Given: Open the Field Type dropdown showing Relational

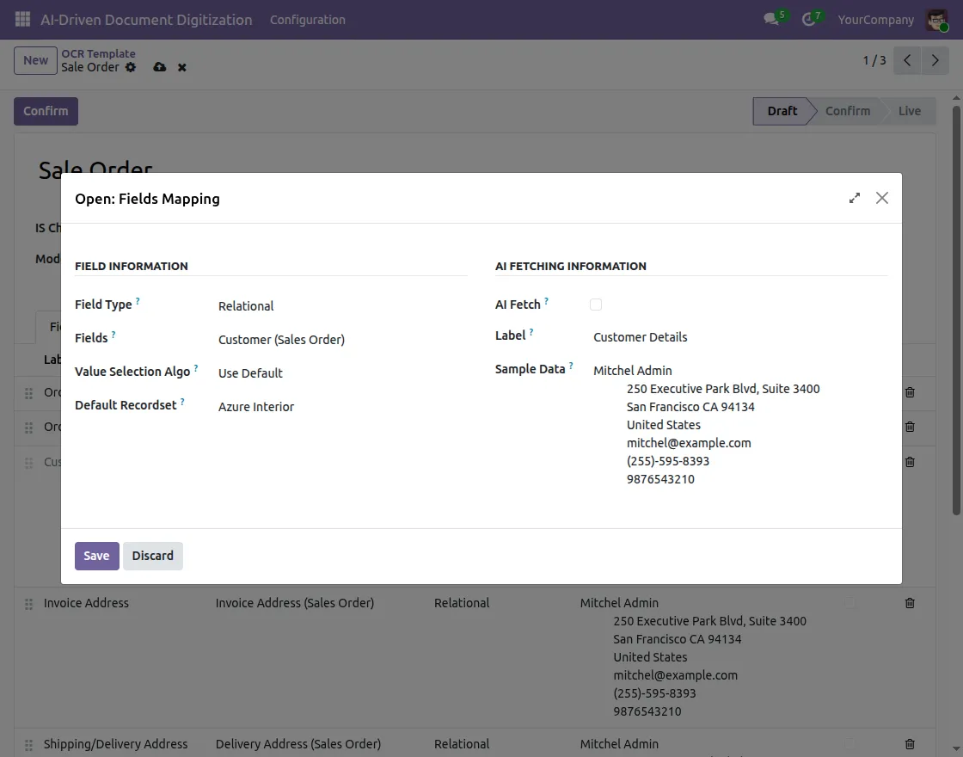Looking at the screenshot, I should click(x=343, y=306).
